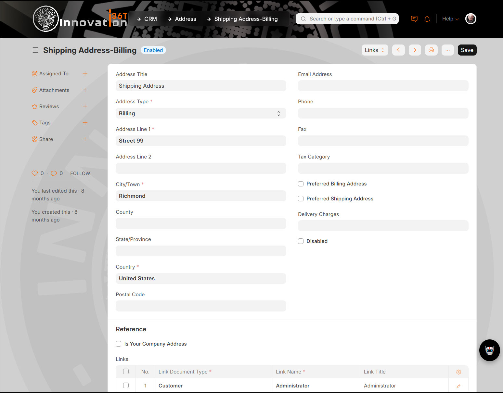This screenshot has height=393, width=503.
Task: Go to Address breadcrumb item
Action: coord(185,19)
